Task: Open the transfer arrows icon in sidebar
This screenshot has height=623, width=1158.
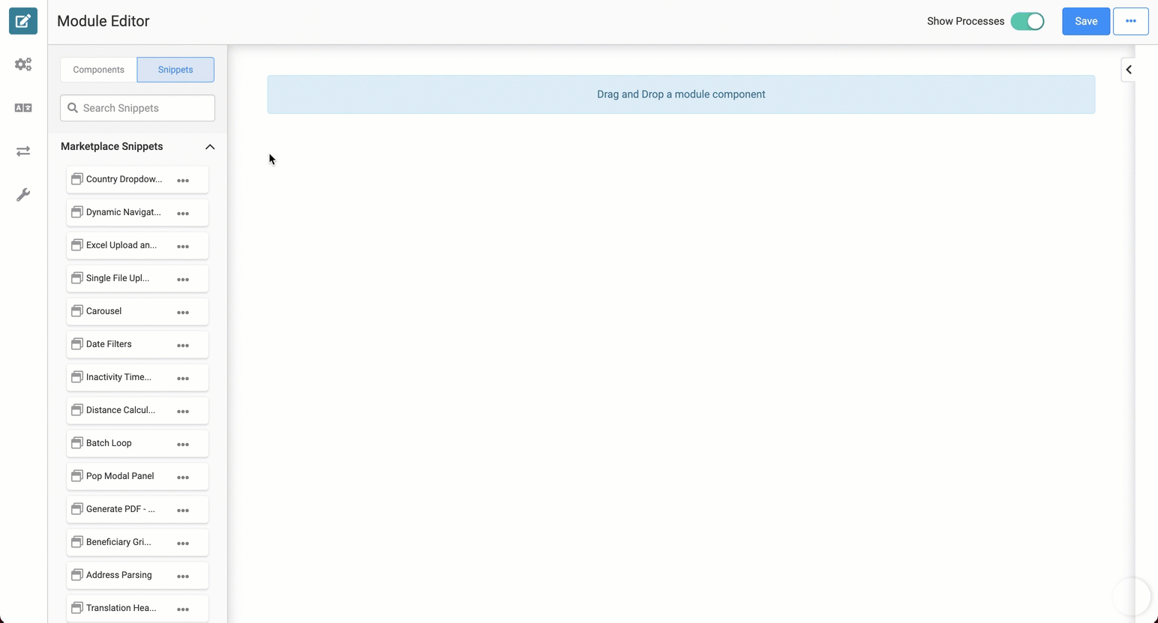Action: click(23, 151)
